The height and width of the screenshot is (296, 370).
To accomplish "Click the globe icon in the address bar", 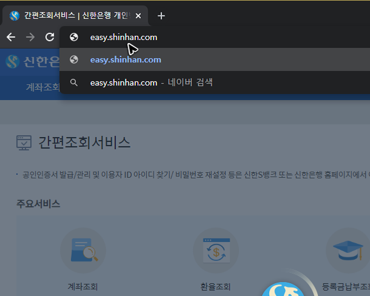I will coord(74,37).
